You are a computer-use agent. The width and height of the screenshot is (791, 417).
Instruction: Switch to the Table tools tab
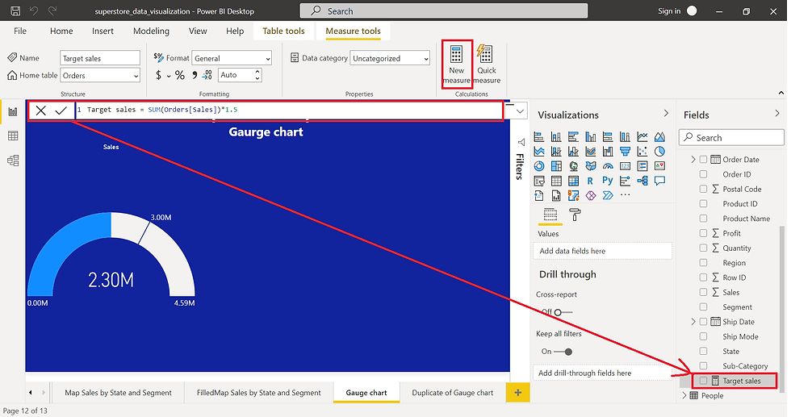point(283,31)
